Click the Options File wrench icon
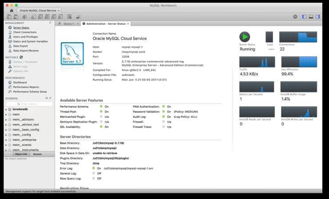Image resolution: width=329 pixels, height=199 pixels. [x=10, y=71]
